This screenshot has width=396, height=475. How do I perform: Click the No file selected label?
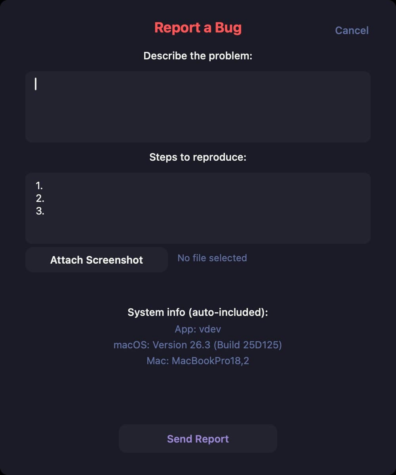point(212,258)
